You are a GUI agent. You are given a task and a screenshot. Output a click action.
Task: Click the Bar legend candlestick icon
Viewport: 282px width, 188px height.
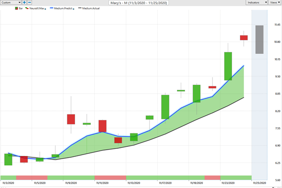pyautogui.click(x=17, y=9)
